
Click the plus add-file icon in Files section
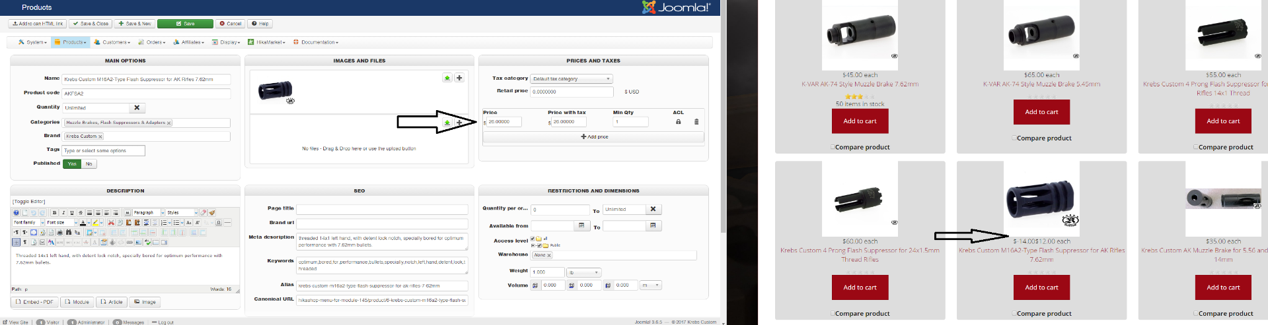[459, 123]
